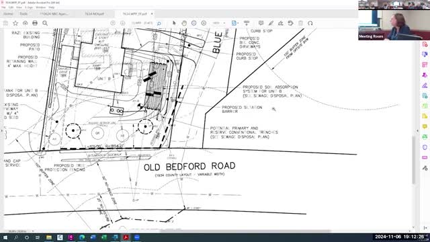
Task: Activate the Hand pan tool
Action: 184,24
